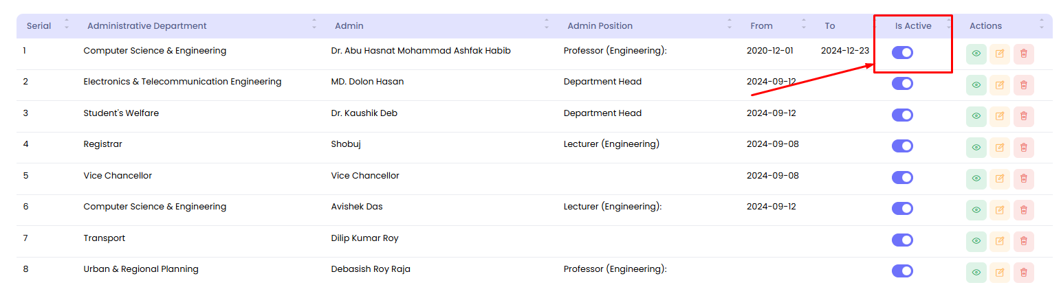View the Student's Welfare row details
Image resolution: width=1061 pixels, height=285 pixels.
coord(976,116)
